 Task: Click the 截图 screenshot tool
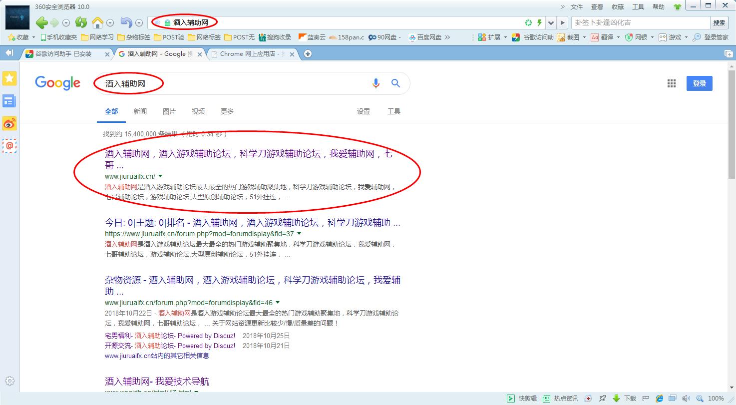(x=568, y=37)
